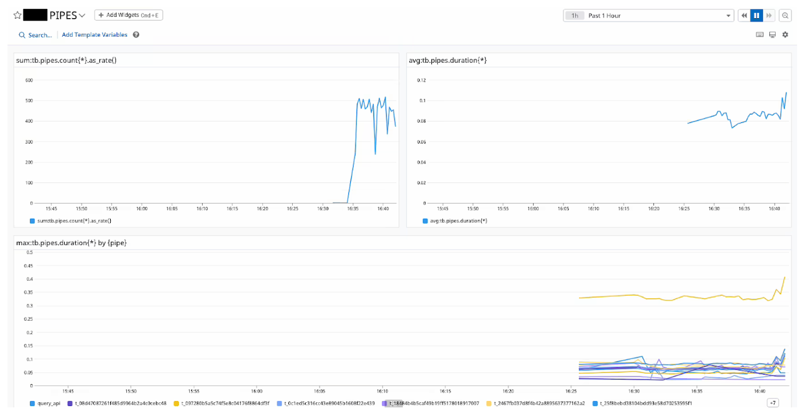This screenshot has width=803, height=419.
Task: Click the Search magnifier field
Action: point(36,35)
